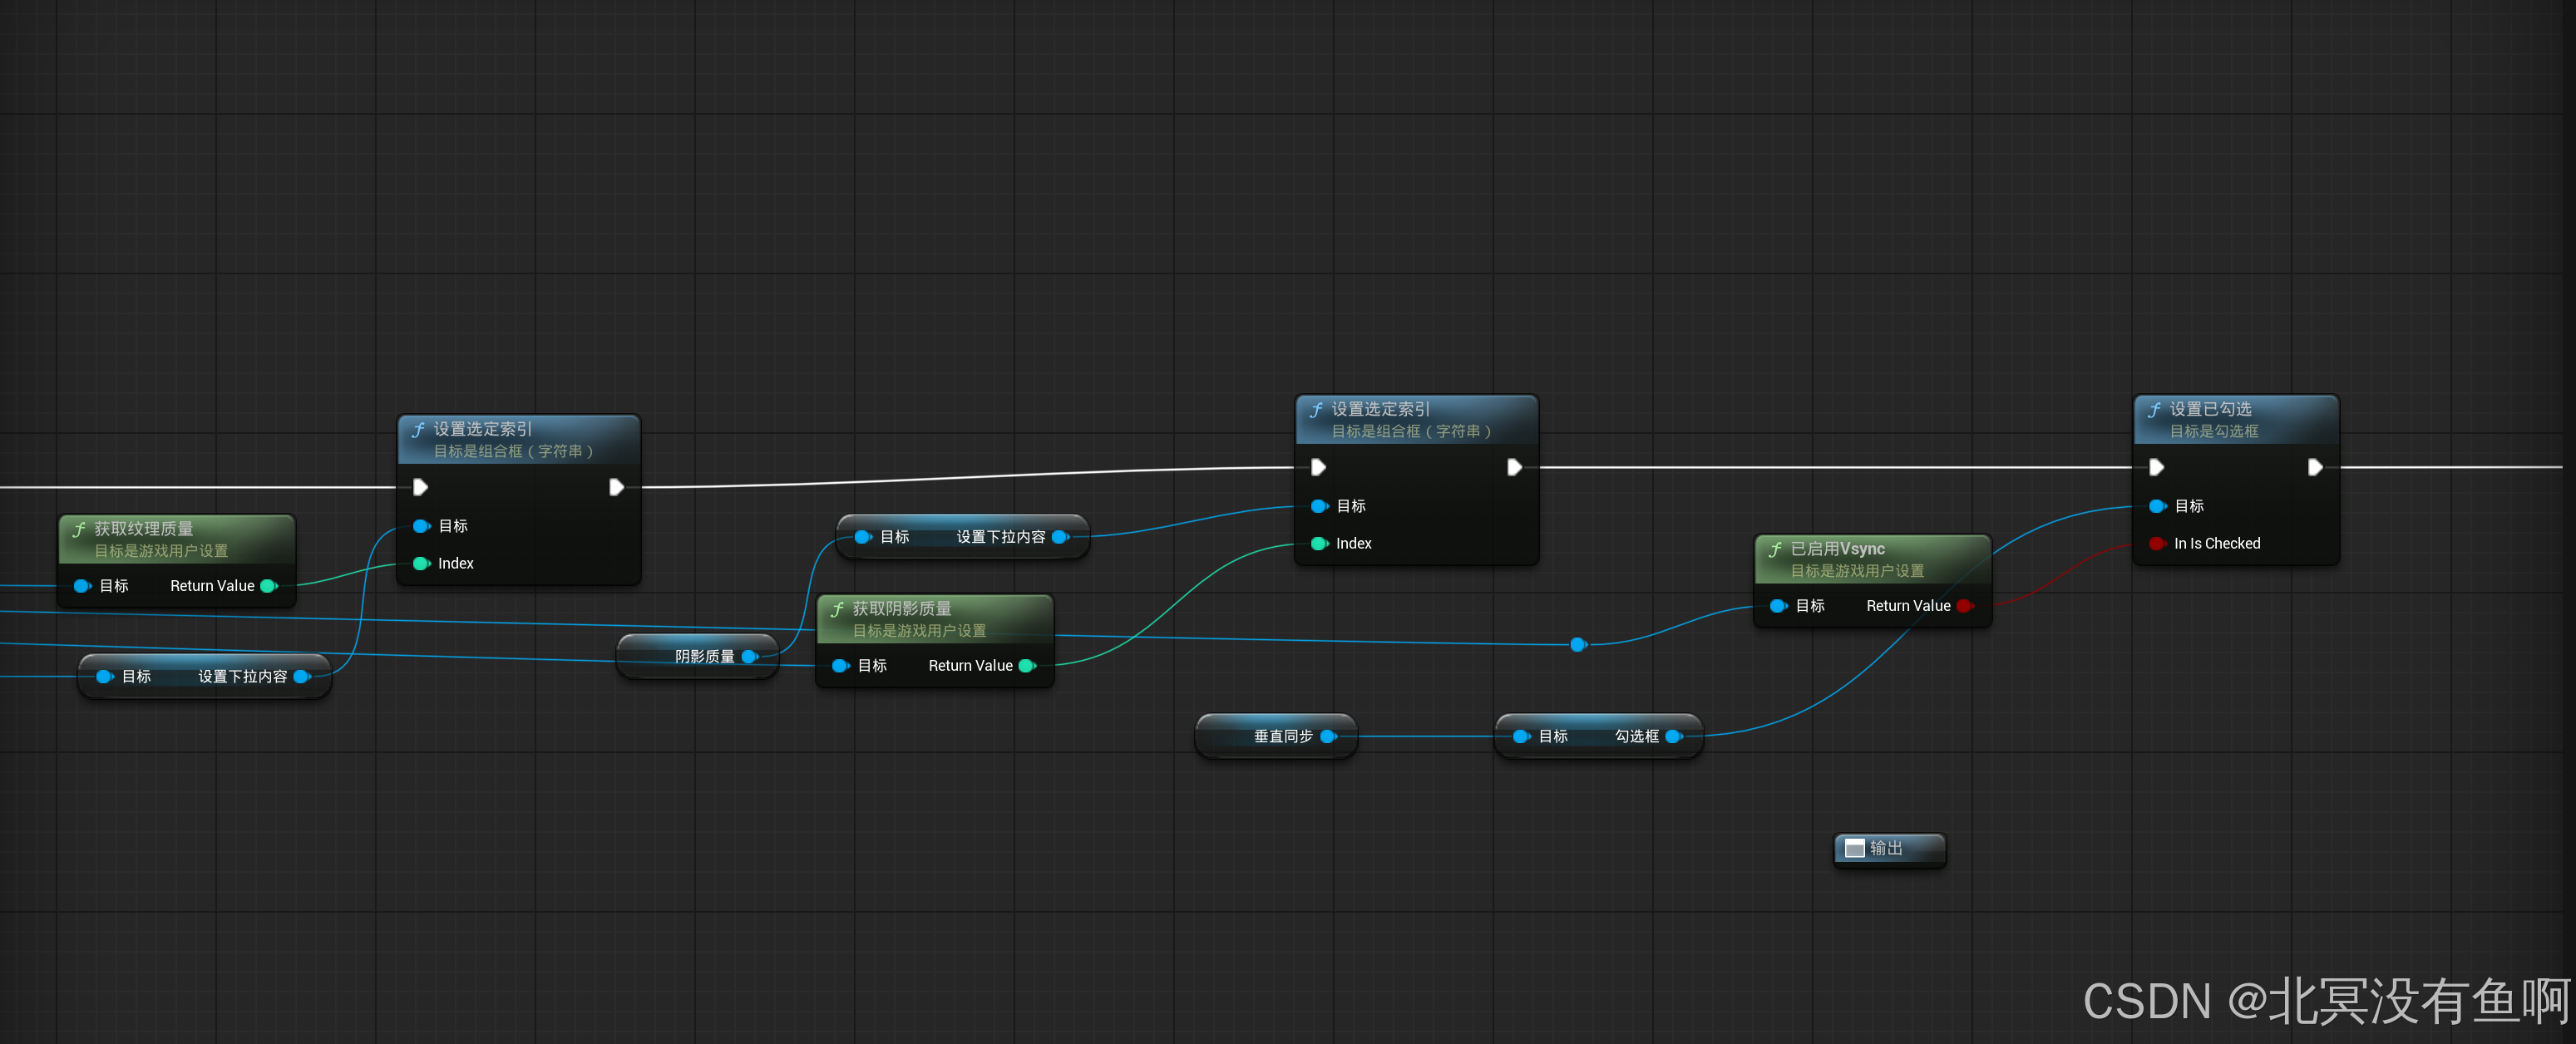Viewport: 2576px width, 1044px height.
Task: Click red Return Value pin on 已启用Vsync node
Action: point(1963,606)
